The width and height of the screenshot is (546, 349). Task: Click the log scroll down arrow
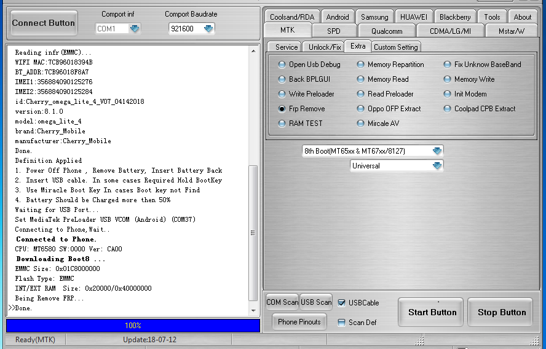pos(253,310)
